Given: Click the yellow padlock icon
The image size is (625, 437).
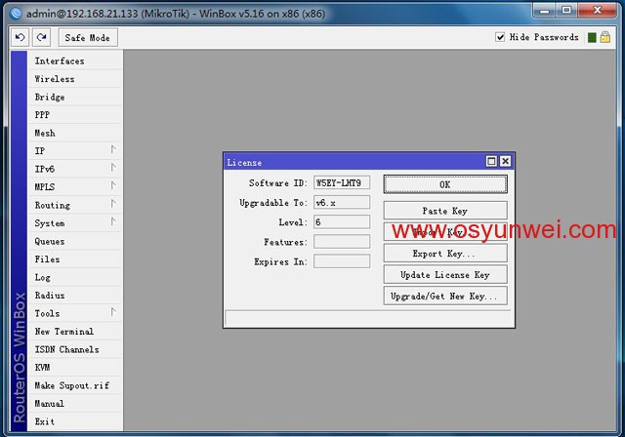Looking at the screenshot, I should tap(605, 37).
